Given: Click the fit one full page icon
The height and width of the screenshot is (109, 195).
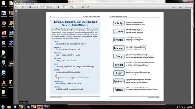Looking at the screenshot, I should tap(75, 7).
